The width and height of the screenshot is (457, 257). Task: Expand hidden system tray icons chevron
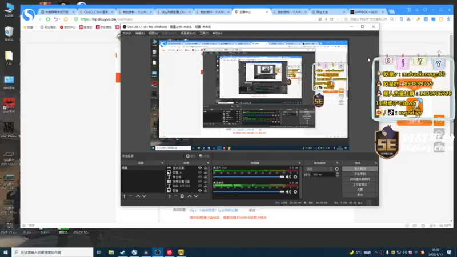376,252
